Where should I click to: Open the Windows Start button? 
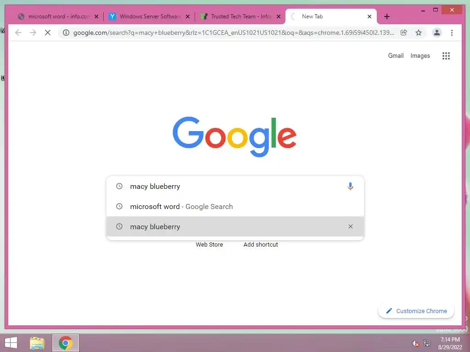click(x=11, y=343)
